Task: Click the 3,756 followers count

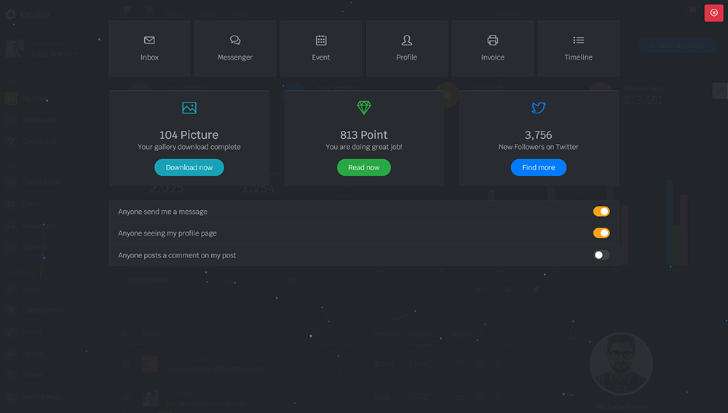Action: click(x=539, y=135)
